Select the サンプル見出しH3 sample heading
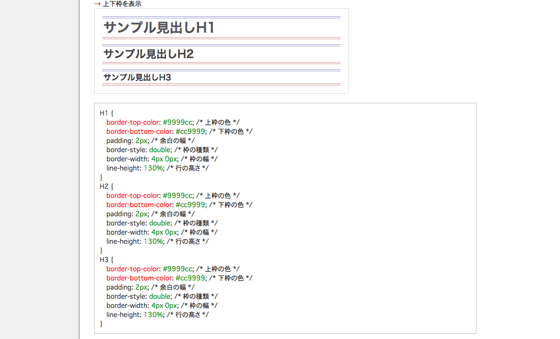 (137, 77)
